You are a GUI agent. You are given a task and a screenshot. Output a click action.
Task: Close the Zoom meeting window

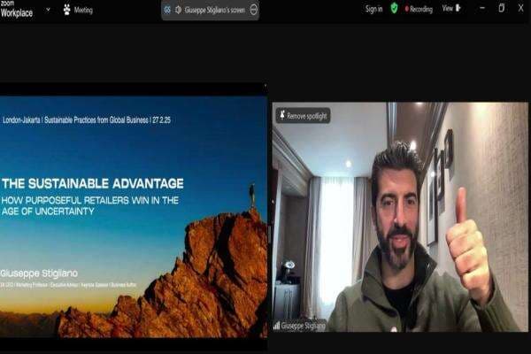(x=521, y=8)
